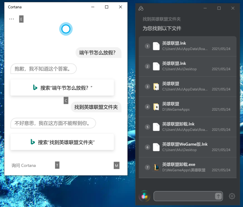This screenshot has height=207, width=243.
Task: Click the folder icon of result 4
Action: point(156,107)
